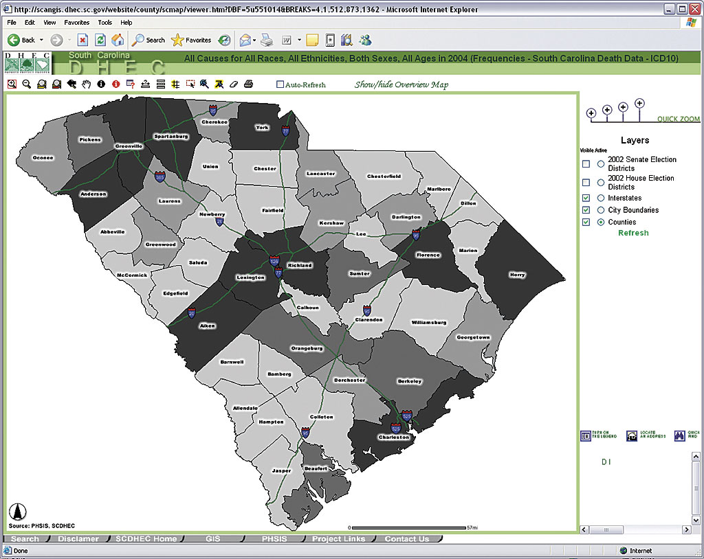Click Show/hide Overview Map link
The image size is (704, 559).
click(401, 85)
